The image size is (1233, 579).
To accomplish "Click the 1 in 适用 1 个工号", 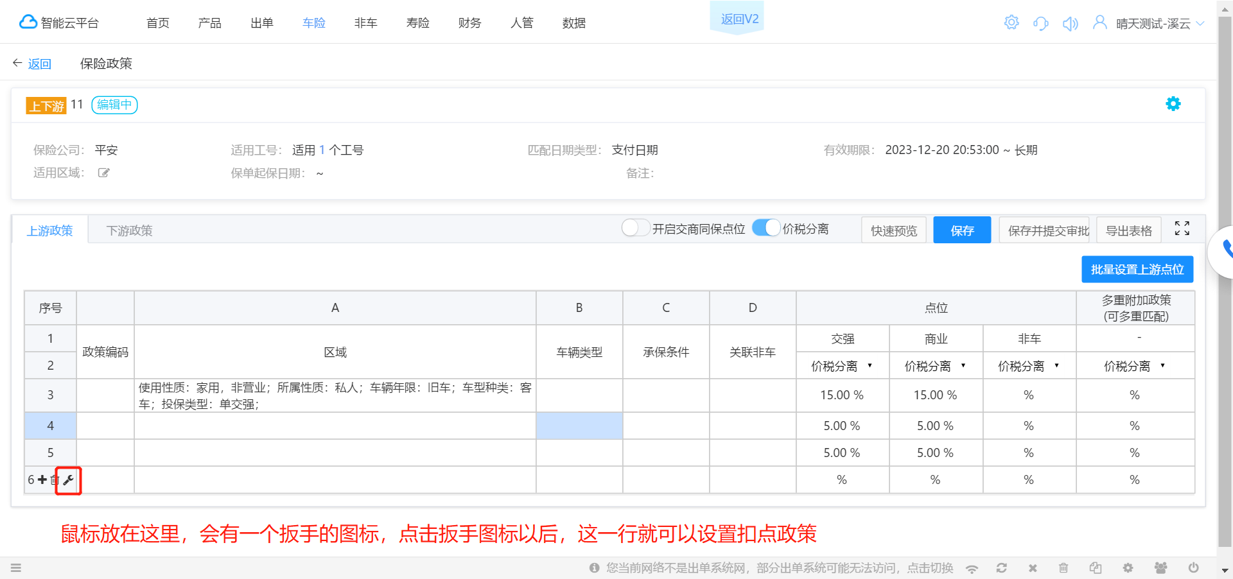I will pos(322,150).
